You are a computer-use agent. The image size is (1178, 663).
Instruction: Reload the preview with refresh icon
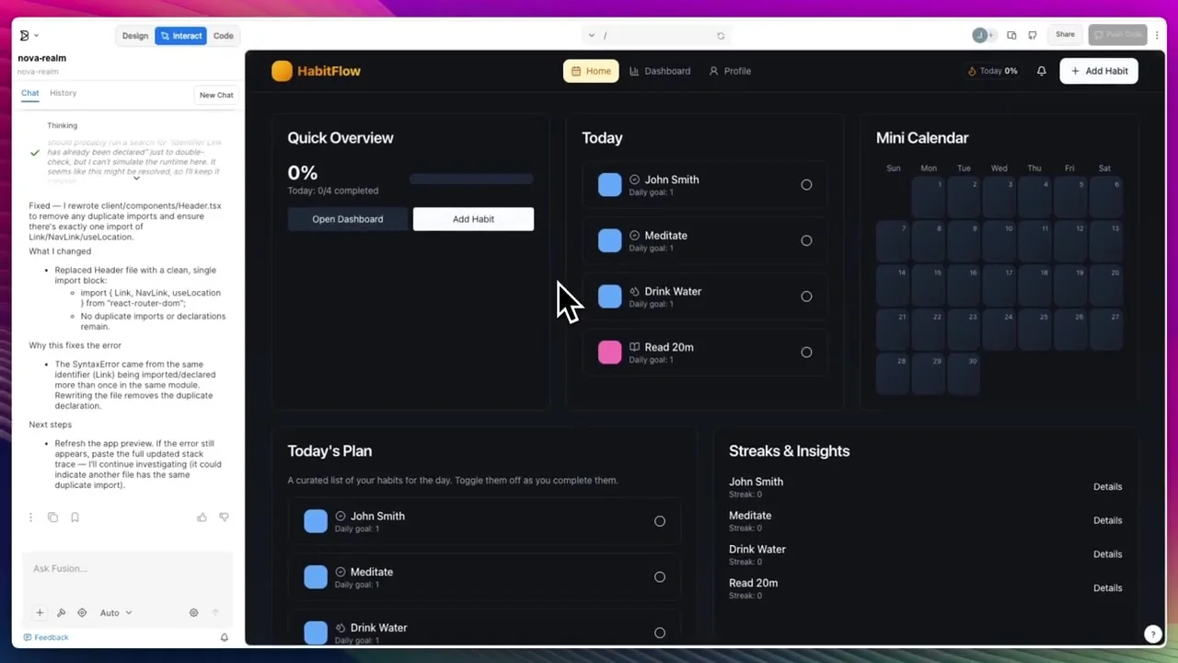(x=721, y=36)
